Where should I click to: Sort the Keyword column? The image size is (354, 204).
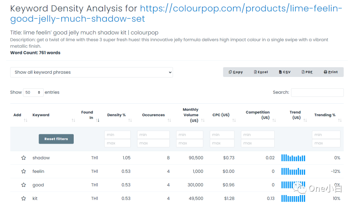pyautogui.click(x=73, y=121)
